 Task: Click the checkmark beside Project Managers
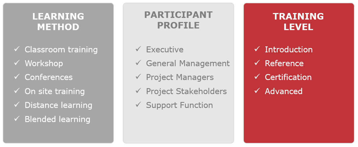coord(138,77)
